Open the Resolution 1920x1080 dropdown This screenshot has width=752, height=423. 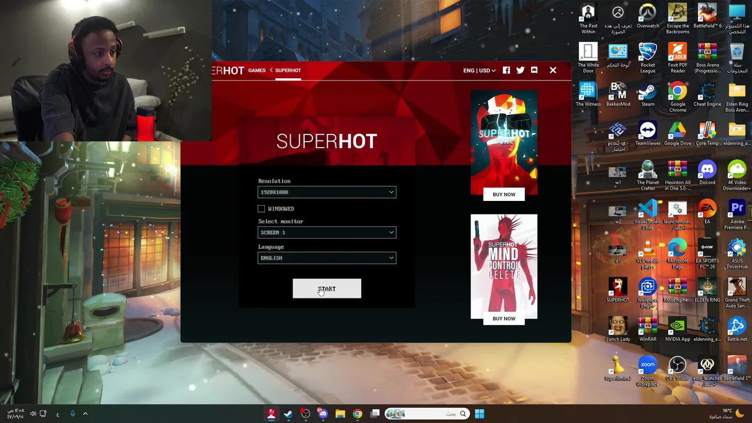tap(327, 192)
